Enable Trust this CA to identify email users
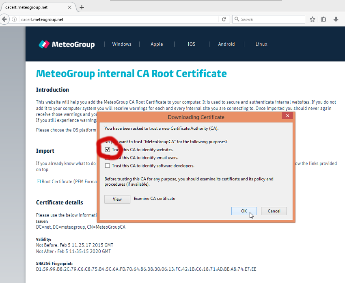The image size is (345, 283). pos(108,158)
